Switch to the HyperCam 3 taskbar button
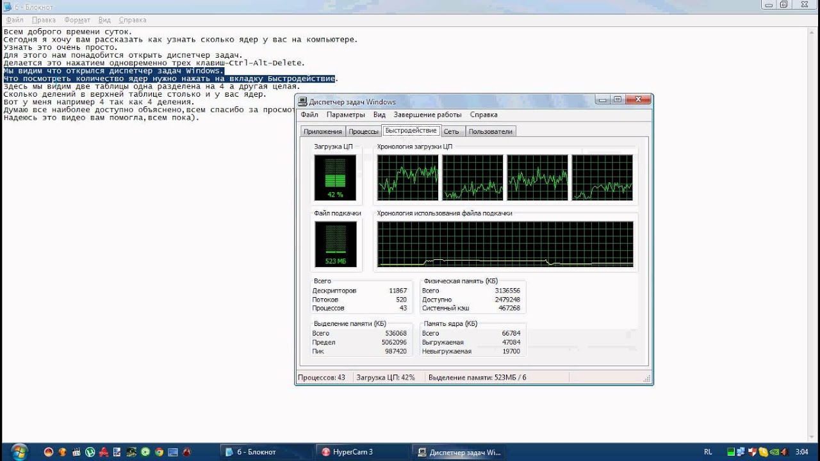Viewport: 820px width, 461px height. click(x=364, y=452)
